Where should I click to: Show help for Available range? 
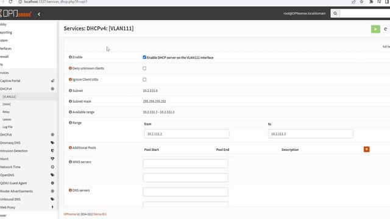(x=70, y=112)
